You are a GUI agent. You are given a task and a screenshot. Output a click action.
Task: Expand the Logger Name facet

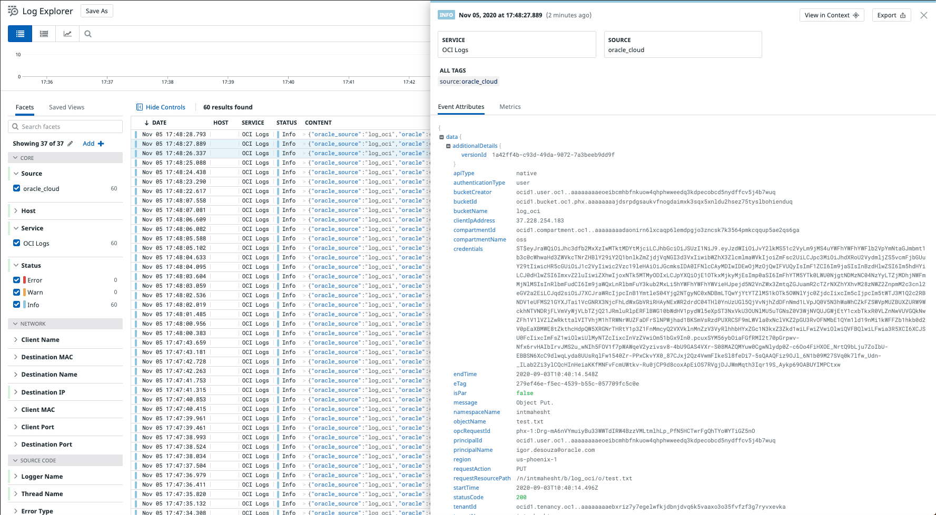coord(16,477)
